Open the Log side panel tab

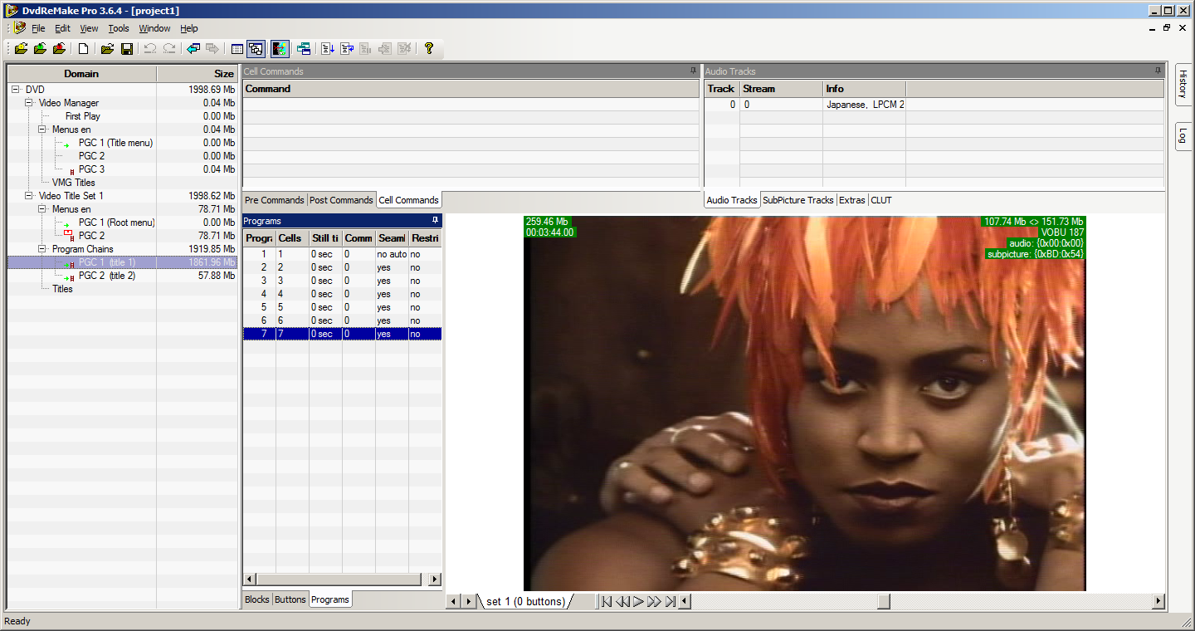(x=1183, y=137)
